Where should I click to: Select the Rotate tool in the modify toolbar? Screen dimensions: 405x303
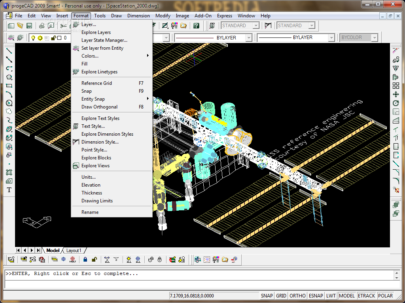coord(396,103)
